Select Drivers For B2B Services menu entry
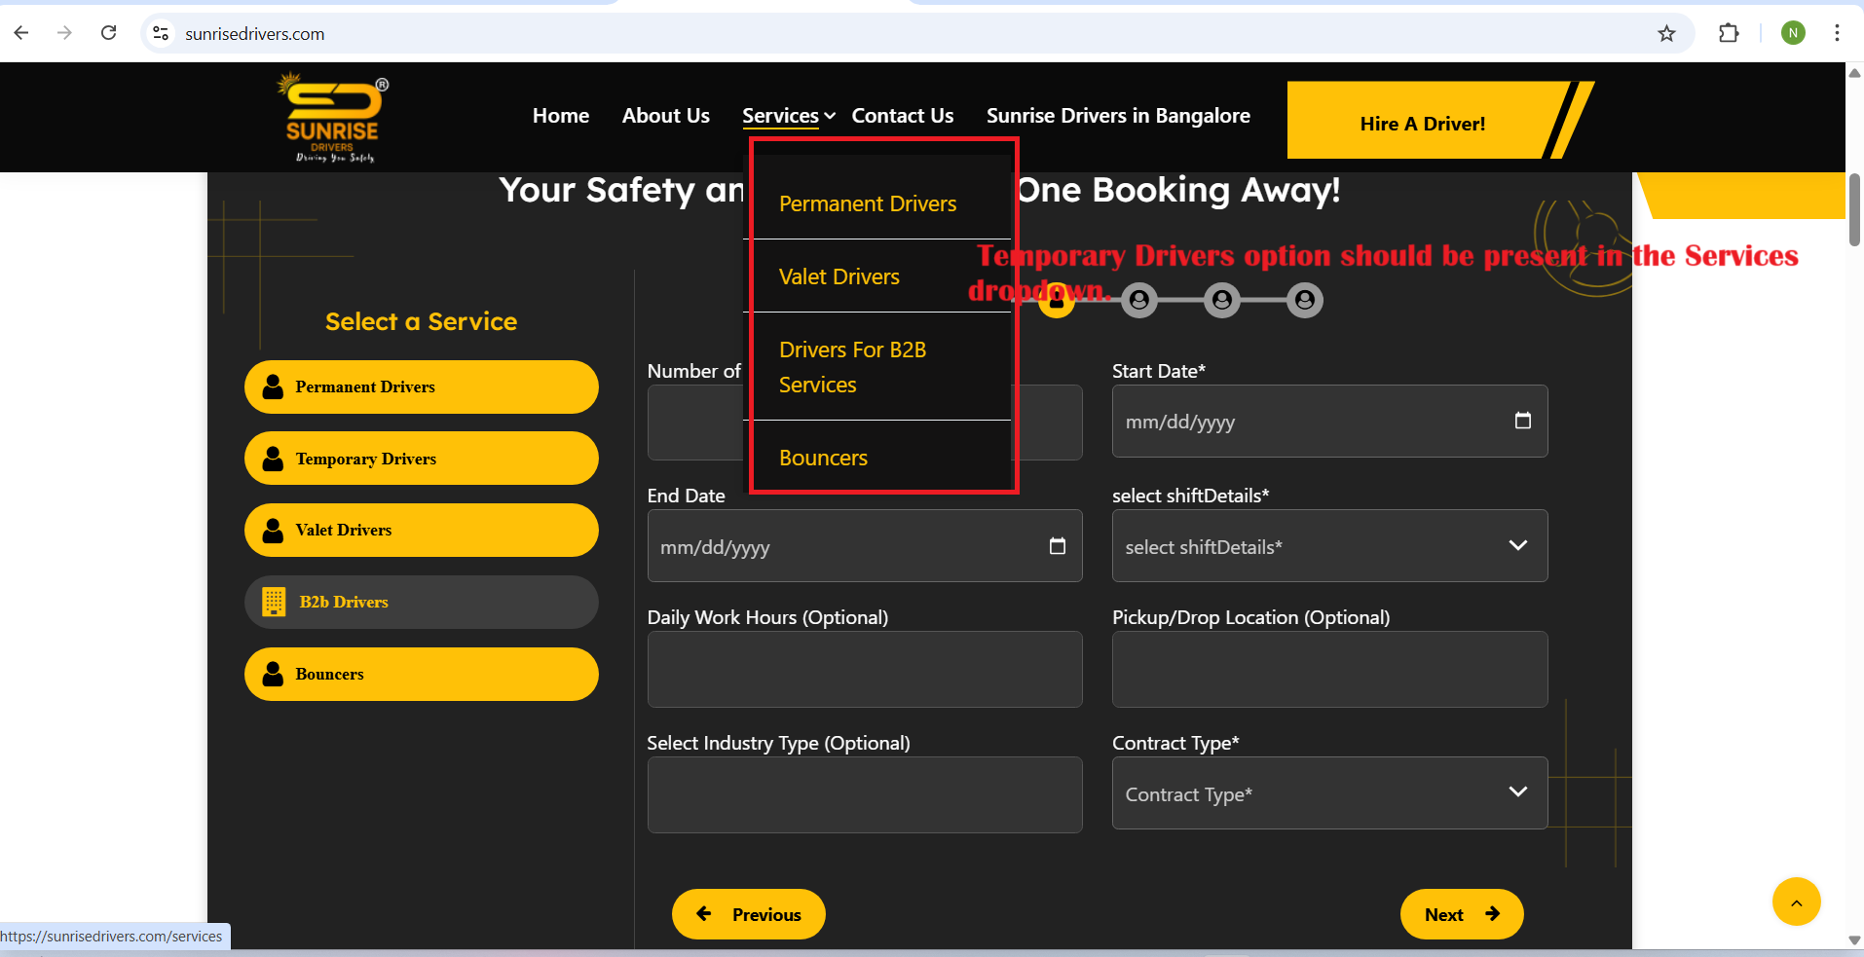This screenshot has height=957, width=1864. click(x=852, y=367)
